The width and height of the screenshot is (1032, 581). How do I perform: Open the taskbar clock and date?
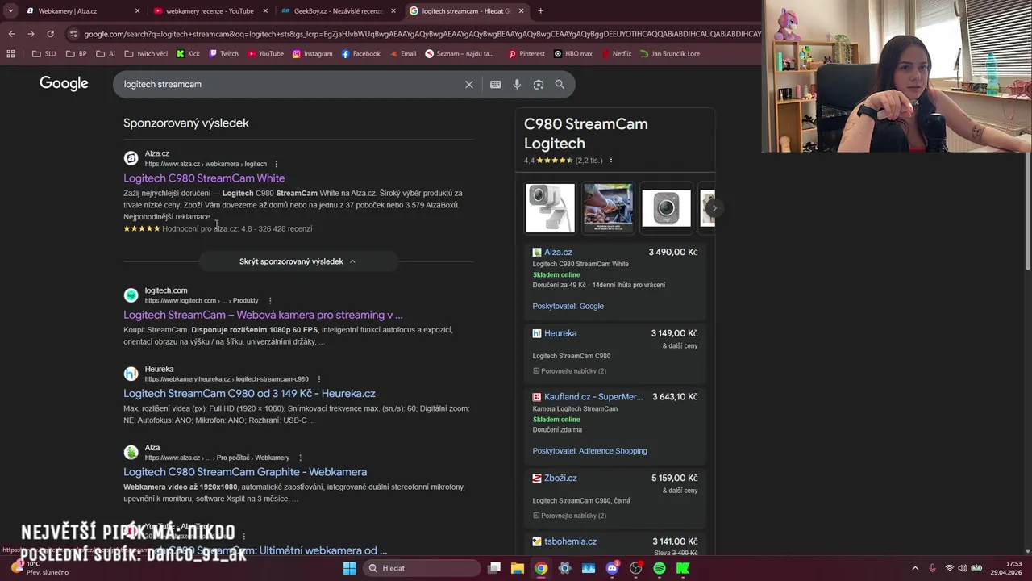tap(1008, 568)
